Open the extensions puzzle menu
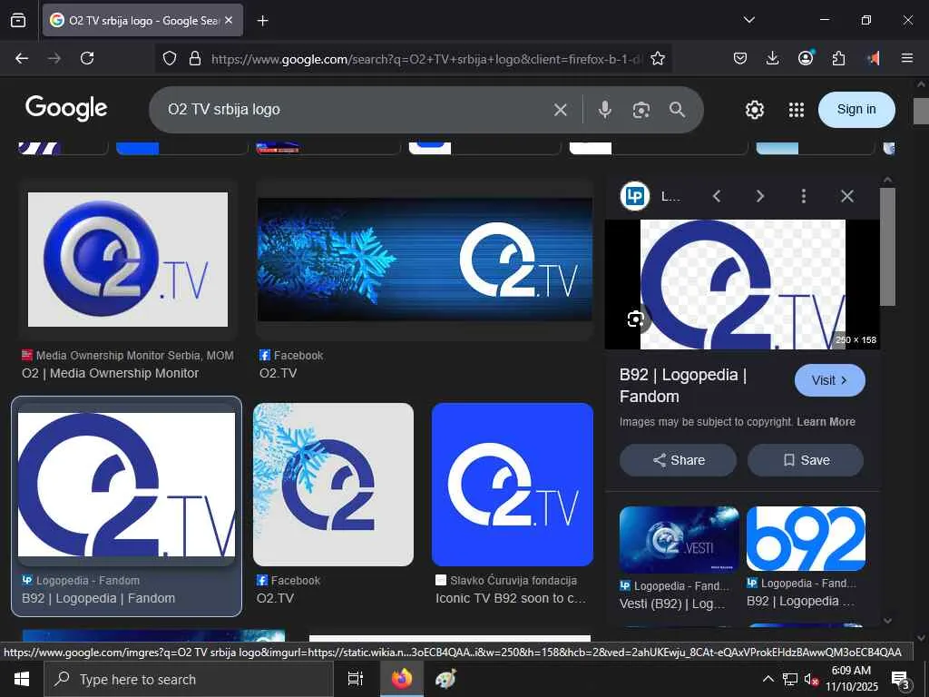929x697 pixels. 838,58
